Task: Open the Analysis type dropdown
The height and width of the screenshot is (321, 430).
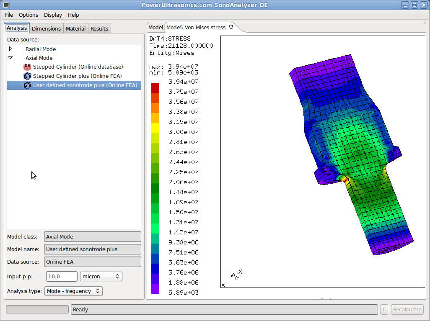Action: tap(73, 291)
